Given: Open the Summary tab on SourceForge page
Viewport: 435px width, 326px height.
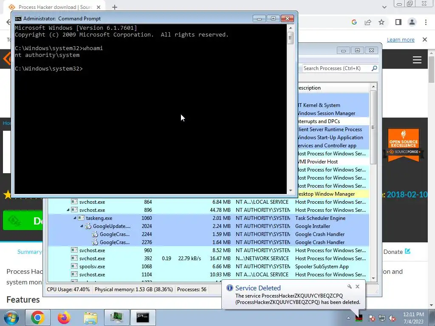Looking at the screenshot, I should point(29,252).
